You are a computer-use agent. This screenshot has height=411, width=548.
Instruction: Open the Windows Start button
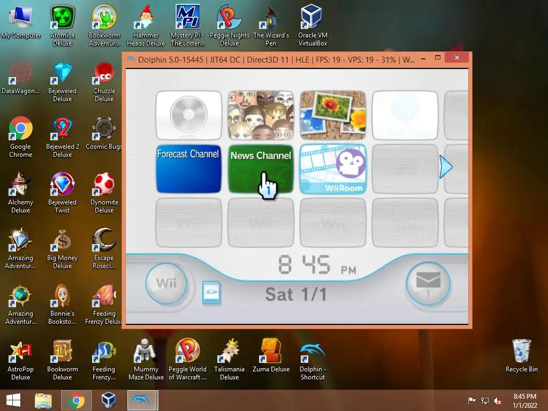(x=13, y=400)
